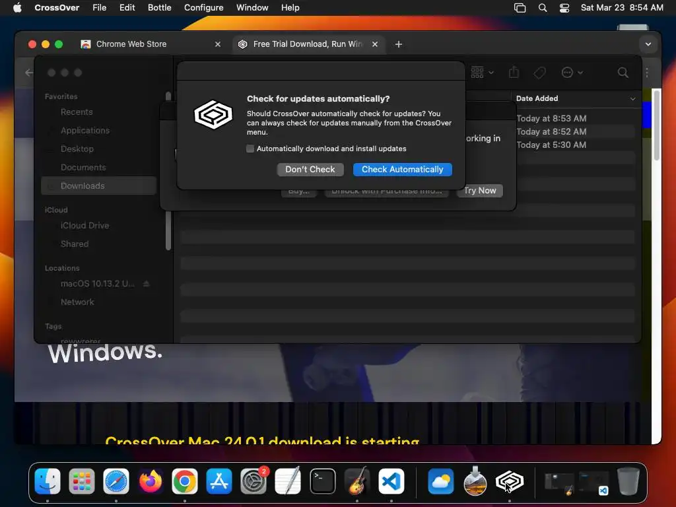Open Terminal from the Dock

coord(322,481)
